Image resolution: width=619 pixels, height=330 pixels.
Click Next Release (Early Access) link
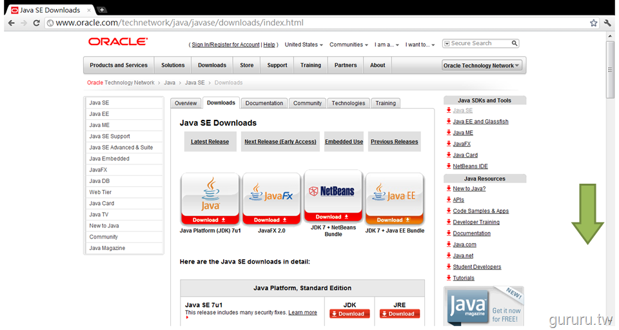(x=280, y=142)
